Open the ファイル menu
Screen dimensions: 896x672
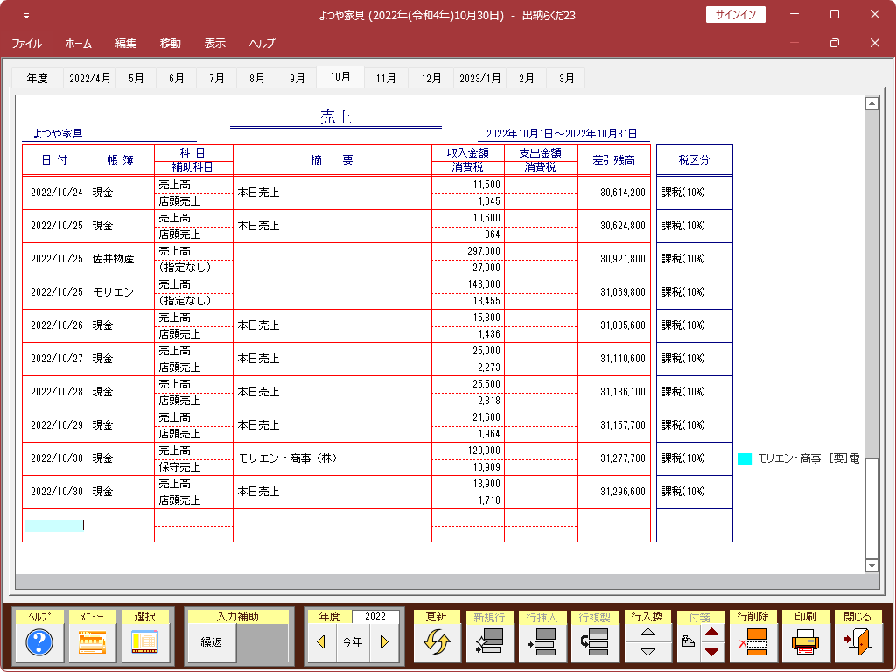pos(27,44)
